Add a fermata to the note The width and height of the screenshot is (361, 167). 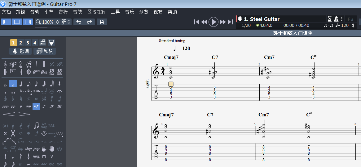(59, 91)
